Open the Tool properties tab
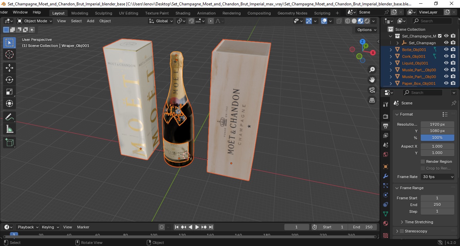 386,104
